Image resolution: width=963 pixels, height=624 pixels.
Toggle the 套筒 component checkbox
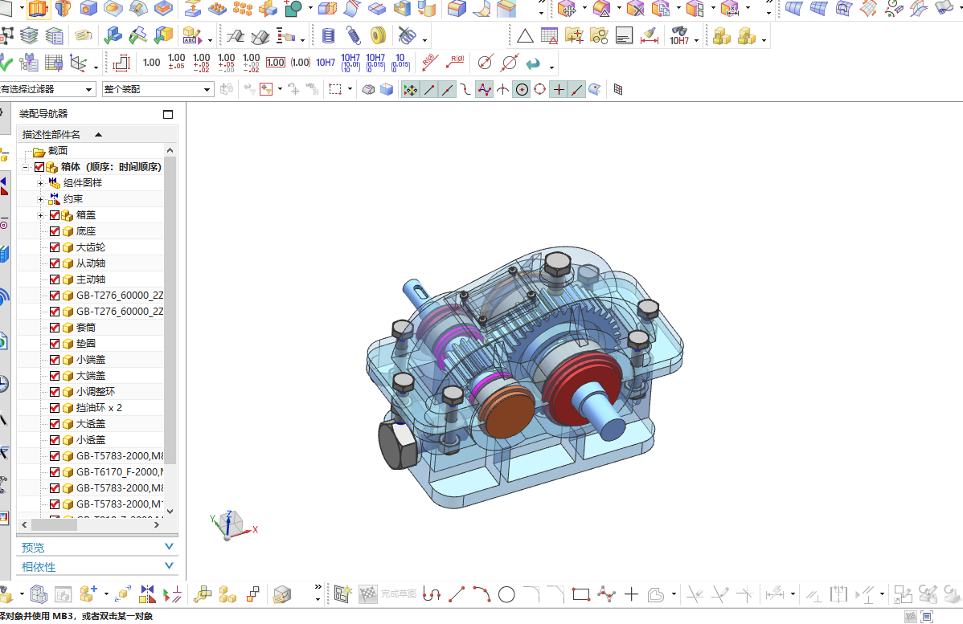coord(55,328)
